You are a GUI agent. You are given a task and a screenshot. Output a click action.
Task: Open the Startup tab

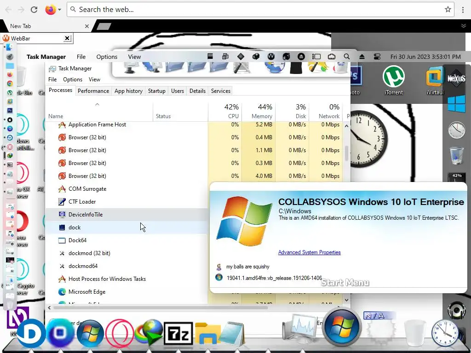point(156,91)
